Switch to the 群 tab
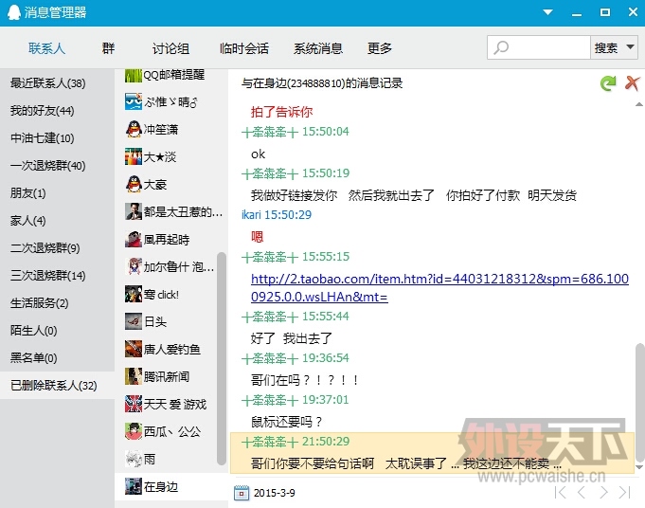Viewport: 645px width, 508px height. [108, 48]
